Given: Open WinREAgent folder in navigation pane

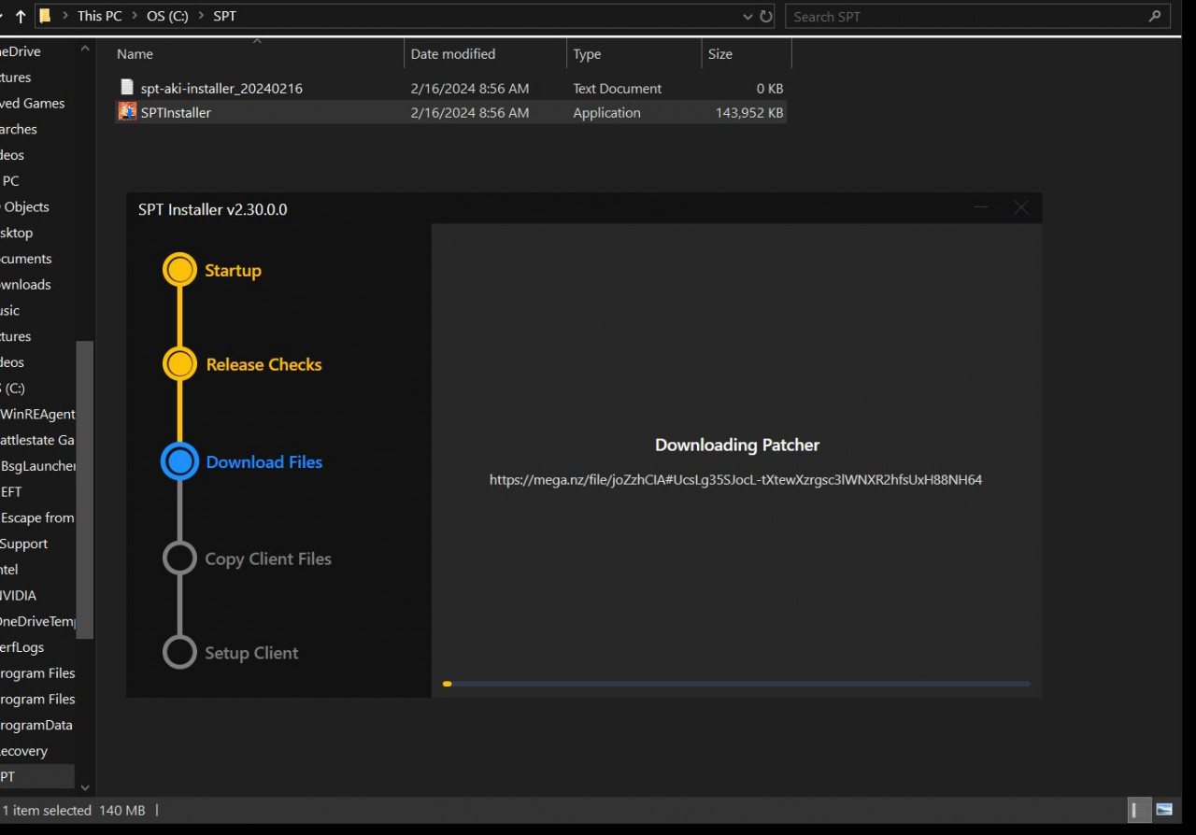Looking at the screenshot, I should [x=38, y=414].
